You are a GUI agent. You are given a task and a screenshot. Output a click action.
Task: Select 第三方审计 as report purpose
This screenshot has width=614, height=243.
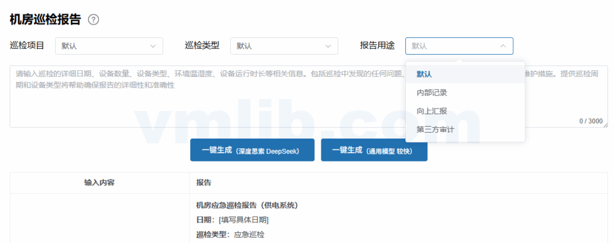coord(435,130)
